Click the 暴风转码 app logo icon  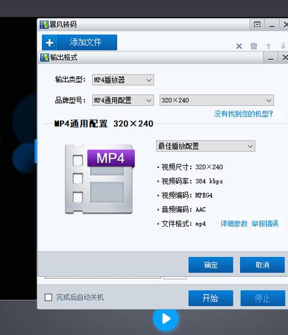(x=44, y=25)
